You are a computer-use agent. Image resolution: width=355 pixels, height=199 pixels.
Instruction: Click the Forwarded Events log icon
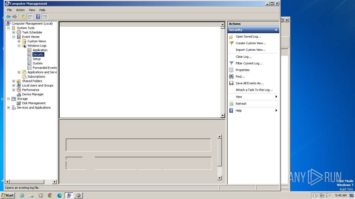point(29,68)
